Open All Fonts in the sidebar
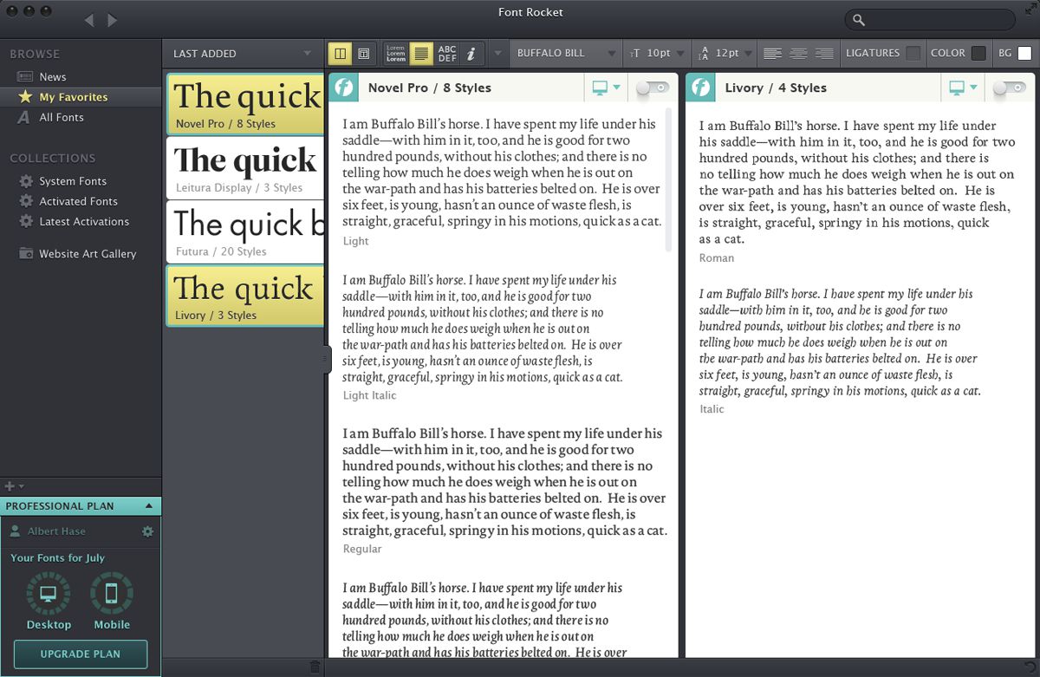This screenshot has width=1040, height=677. pyautogui.click(x=61, y=117)
